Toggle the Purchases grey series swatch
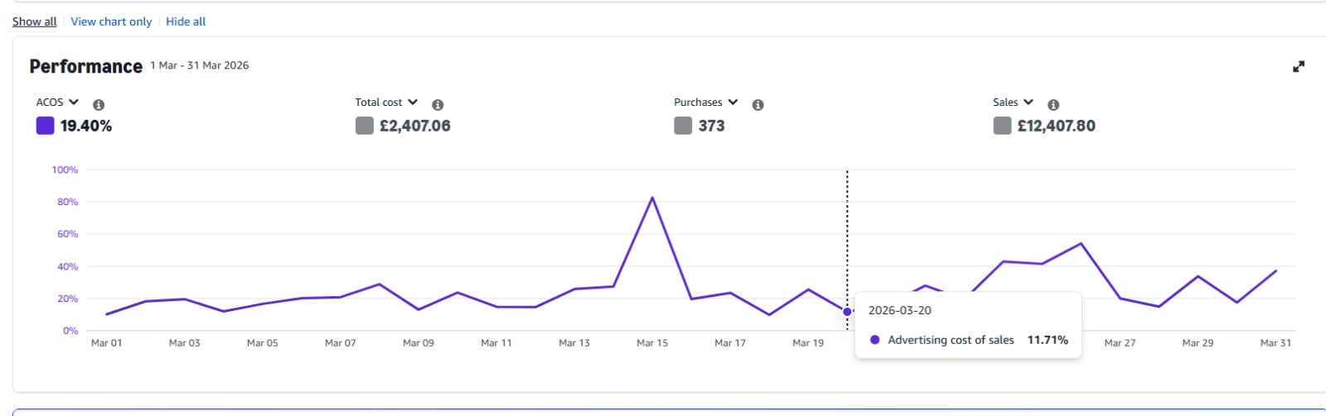The image size is (1326, 416). (683, 126)
